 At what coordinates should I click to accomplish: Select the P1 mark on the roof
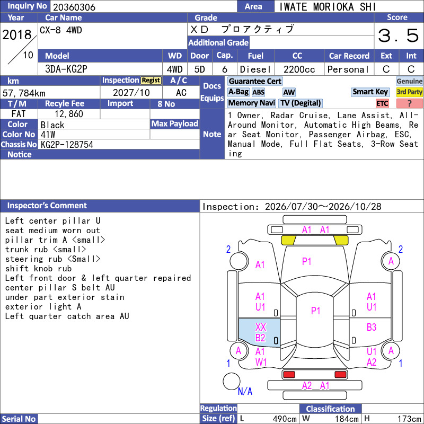tap(315, 311)
